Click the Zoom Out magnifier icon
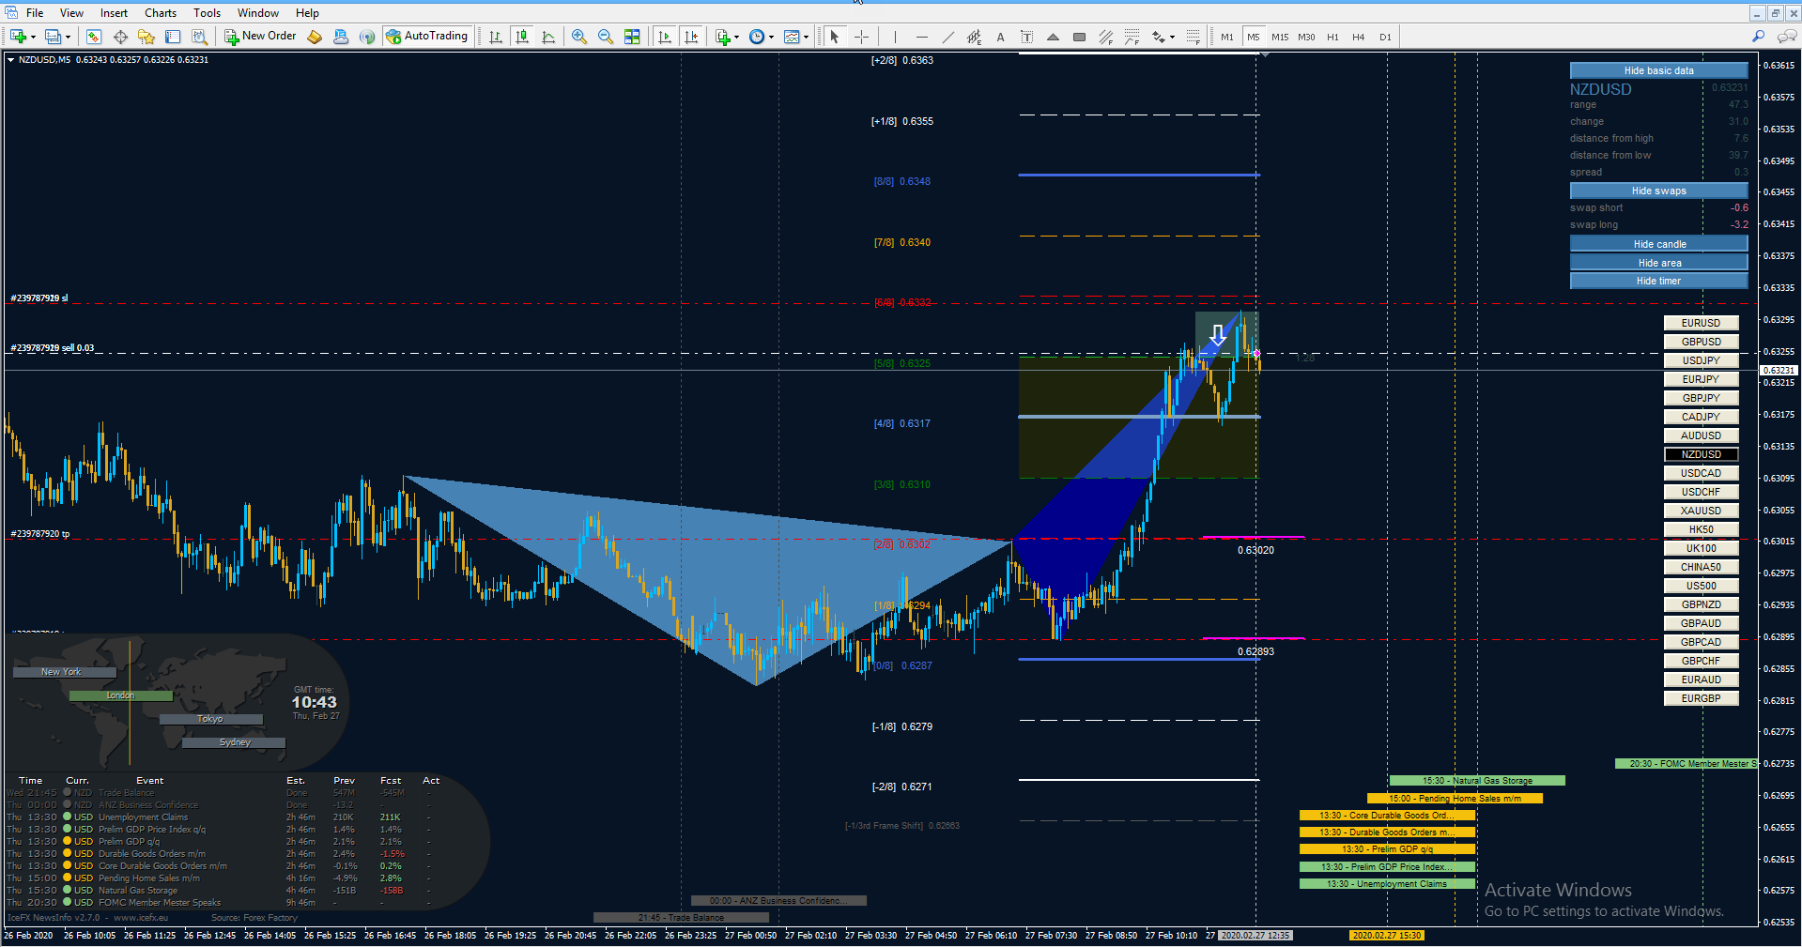The width and height of the screenshot is (1802, 947). (606, 37)
